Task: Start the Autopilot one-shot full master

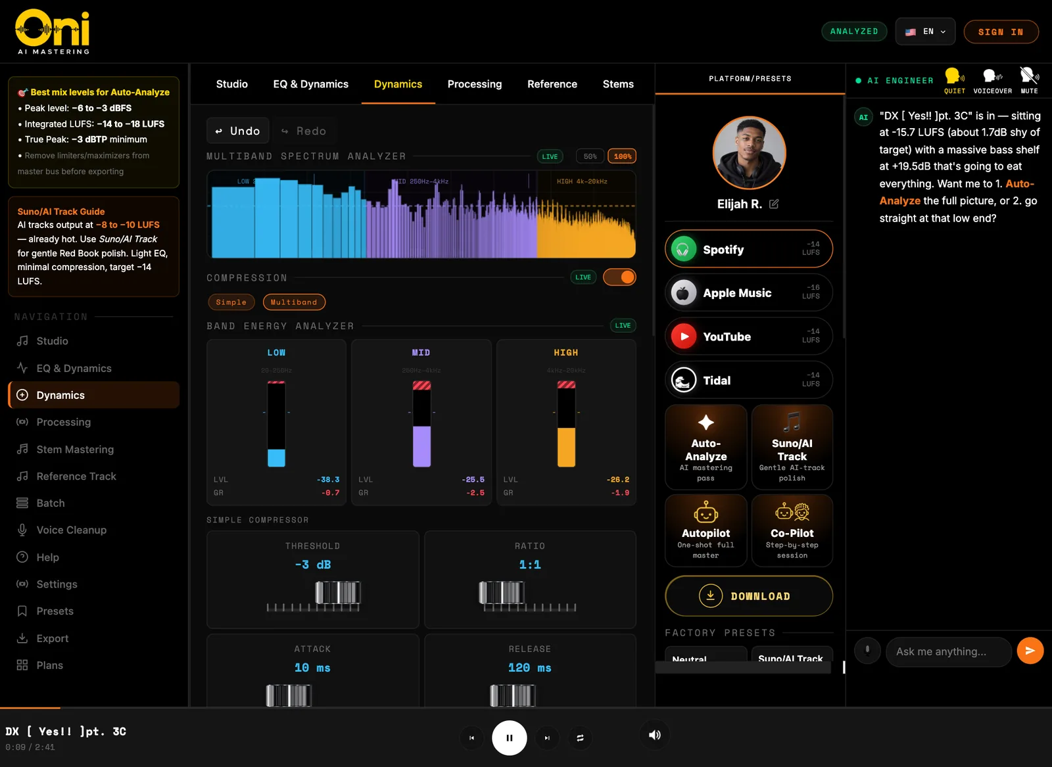Action: [705, 530]
